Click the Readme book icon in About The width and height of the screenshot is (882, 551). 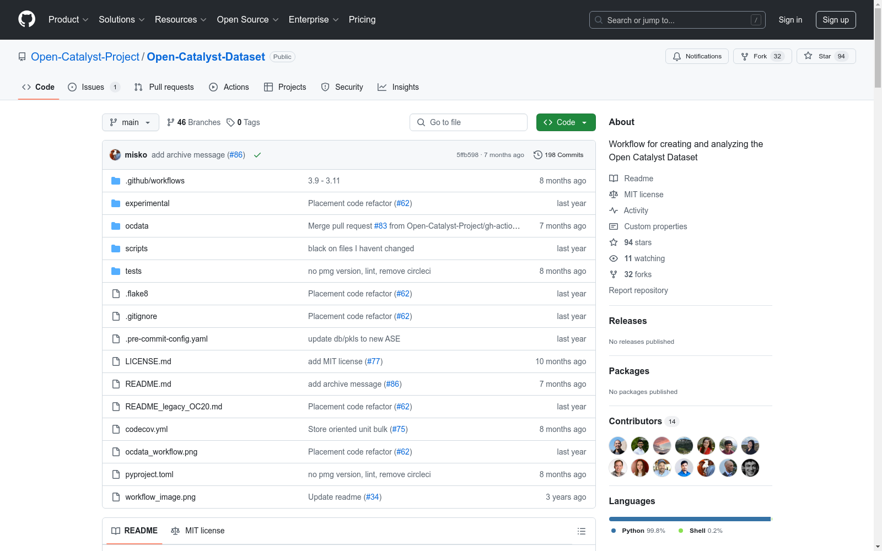tap(614, 179)
